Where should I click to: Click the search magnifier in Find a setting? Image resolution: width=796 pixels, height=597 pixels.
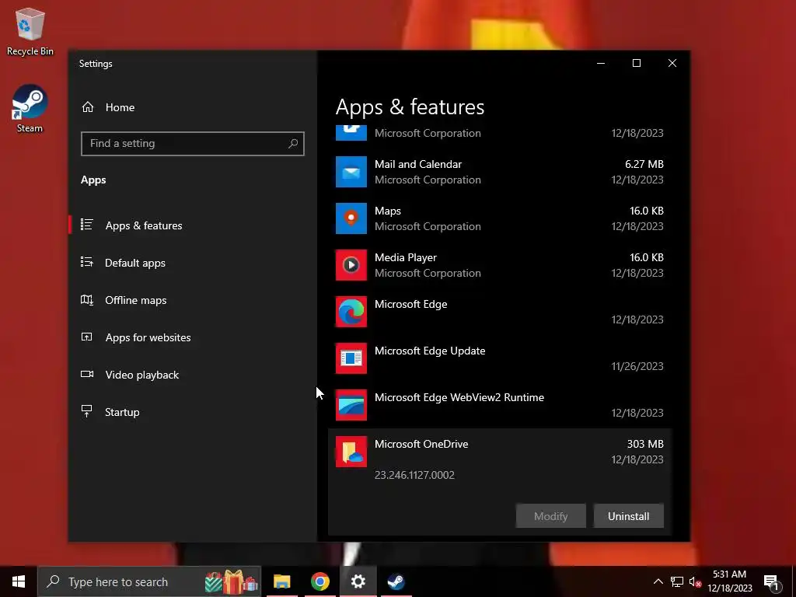[293, 144]
